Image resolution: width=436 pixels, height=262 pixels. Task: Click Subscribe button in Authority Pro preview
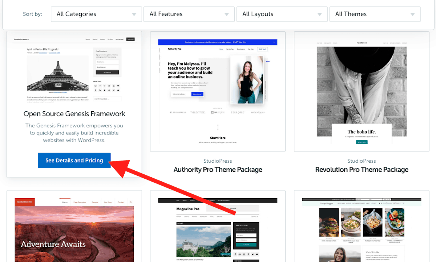point(197,94)
